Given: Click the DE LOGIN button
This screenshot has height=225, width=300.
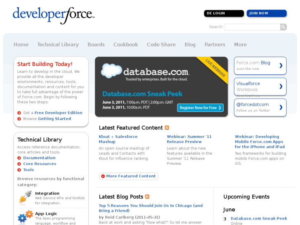Looking at the screenshot, I should (224, 13).
